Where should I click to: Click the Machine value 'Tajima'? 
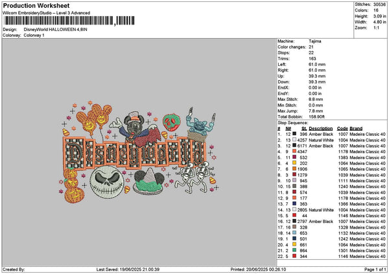click(315, 41)
